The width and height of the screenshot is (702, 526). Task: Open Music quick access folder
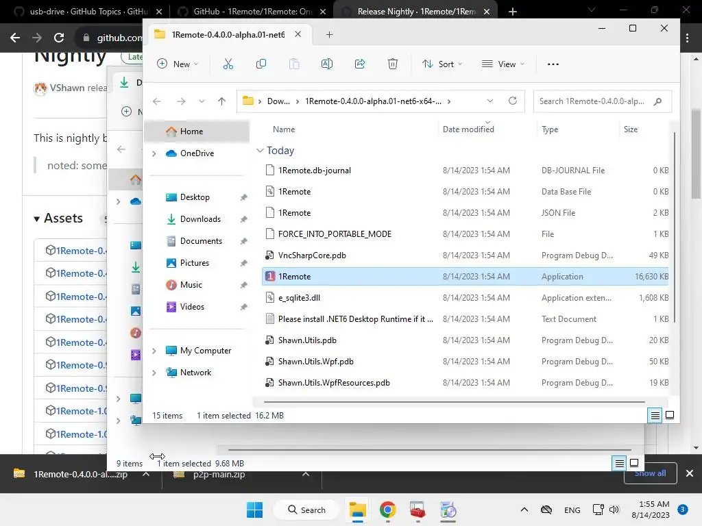pyautogui.click(x=191, y=285)
